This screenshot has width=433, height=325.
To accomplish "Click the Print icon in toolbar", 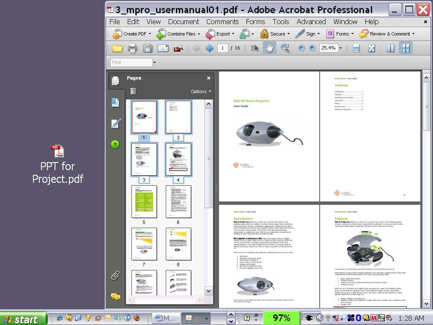I will pyautogui.click(x=132, y=48).
